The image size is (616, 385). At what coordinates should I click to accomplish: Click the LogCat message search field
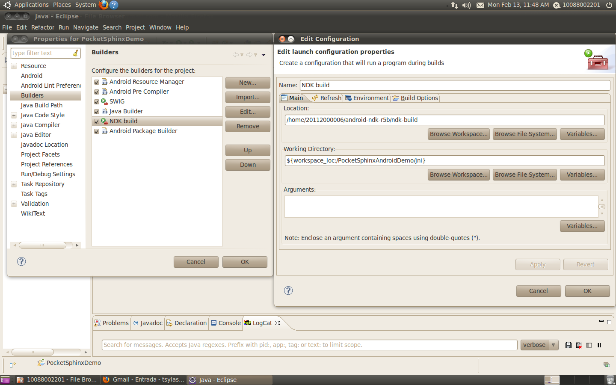(x=309, y=345)
